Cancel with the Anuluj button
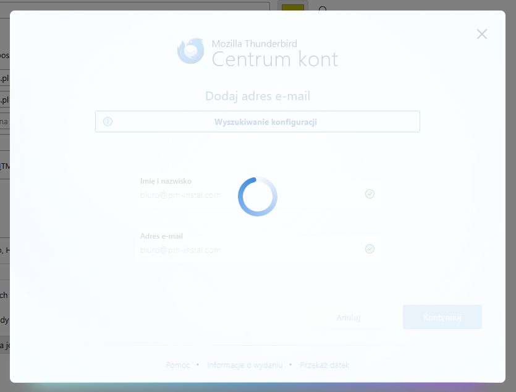This screenshot has width=516, height=392. [348, 317]
